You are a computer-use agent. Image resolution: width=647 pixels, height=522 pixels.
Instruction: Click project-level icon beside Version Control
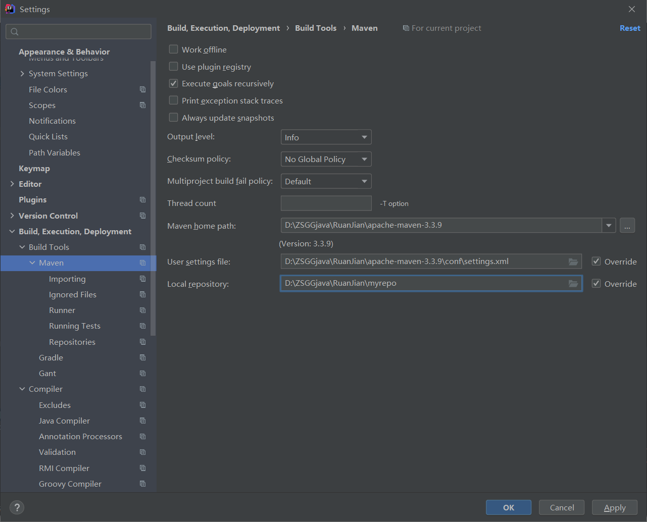pos(142,216)
